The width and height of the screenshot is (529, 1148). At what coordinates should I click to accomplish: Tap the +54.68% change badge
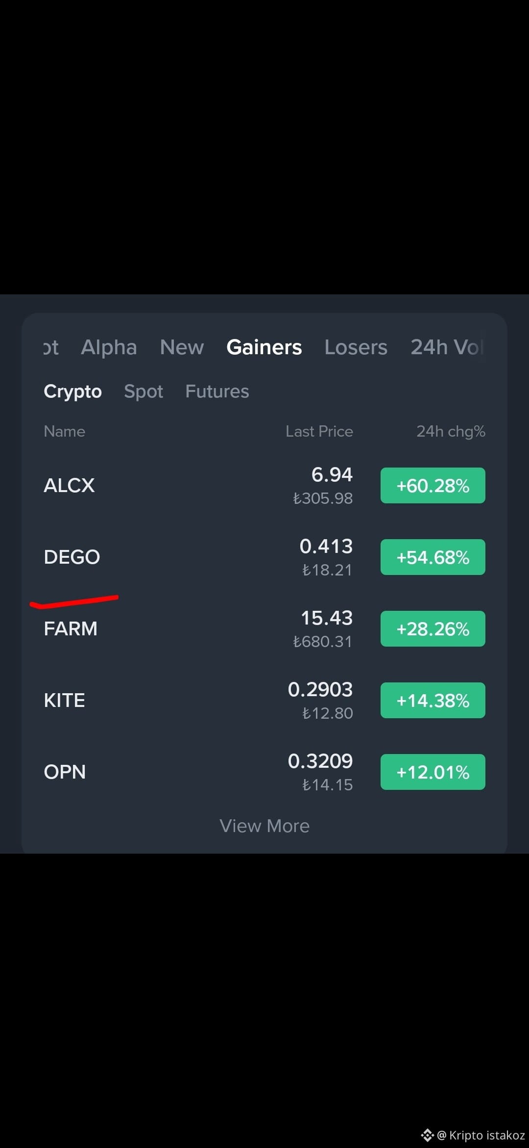[x=433, y=557]
